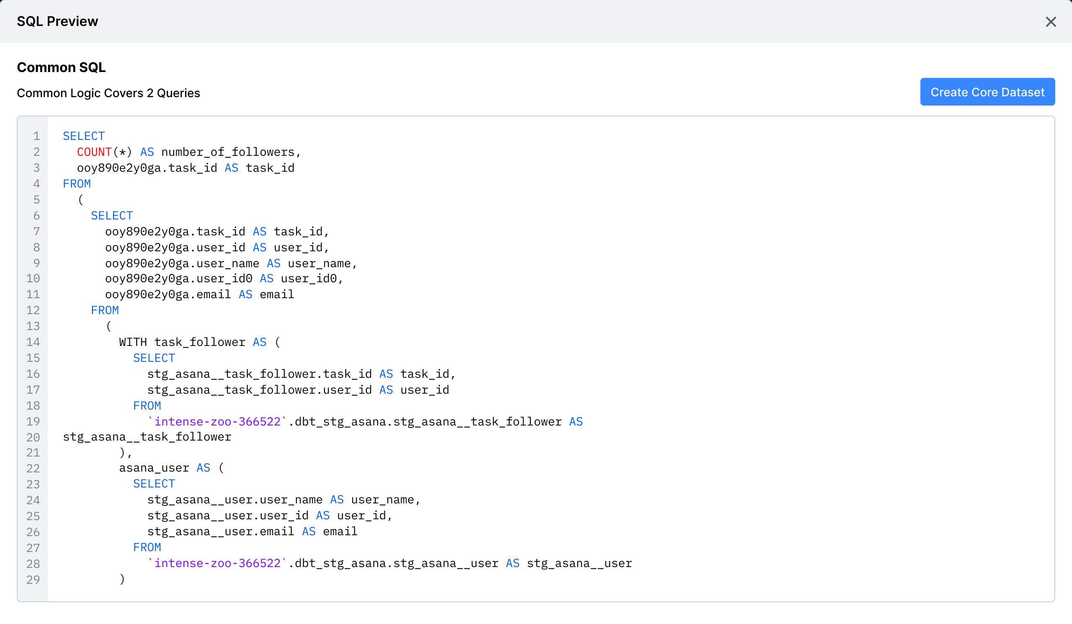Screen dimensions: 1072x624
Task: Click stg_asana__user.email on line 26
Action: click(220, 531)
